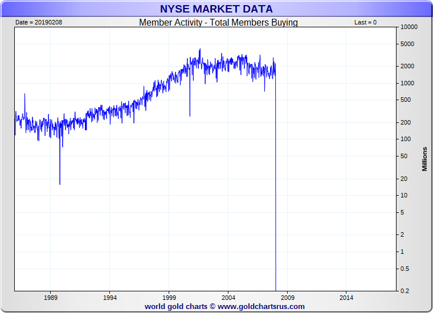Click the 500 y-axis label
The image size is (433, 313).
coord(406,100)
